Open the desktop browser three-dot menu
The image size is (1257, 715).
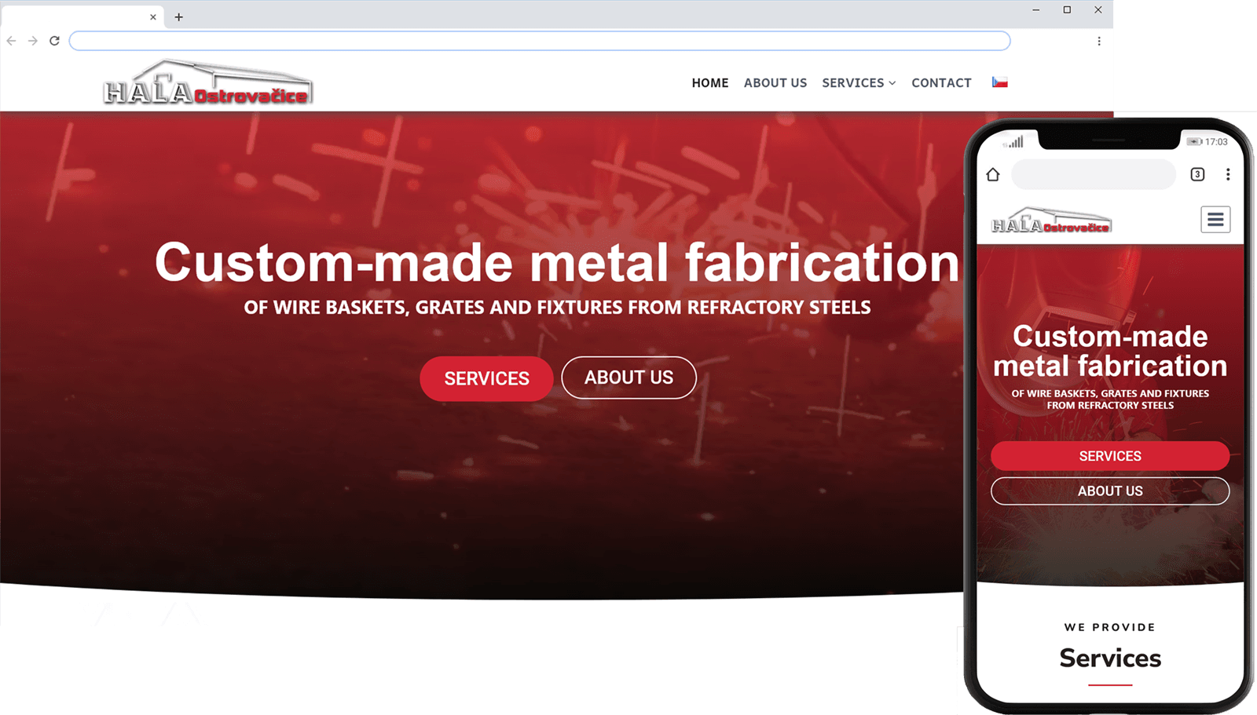(1099, 41)
